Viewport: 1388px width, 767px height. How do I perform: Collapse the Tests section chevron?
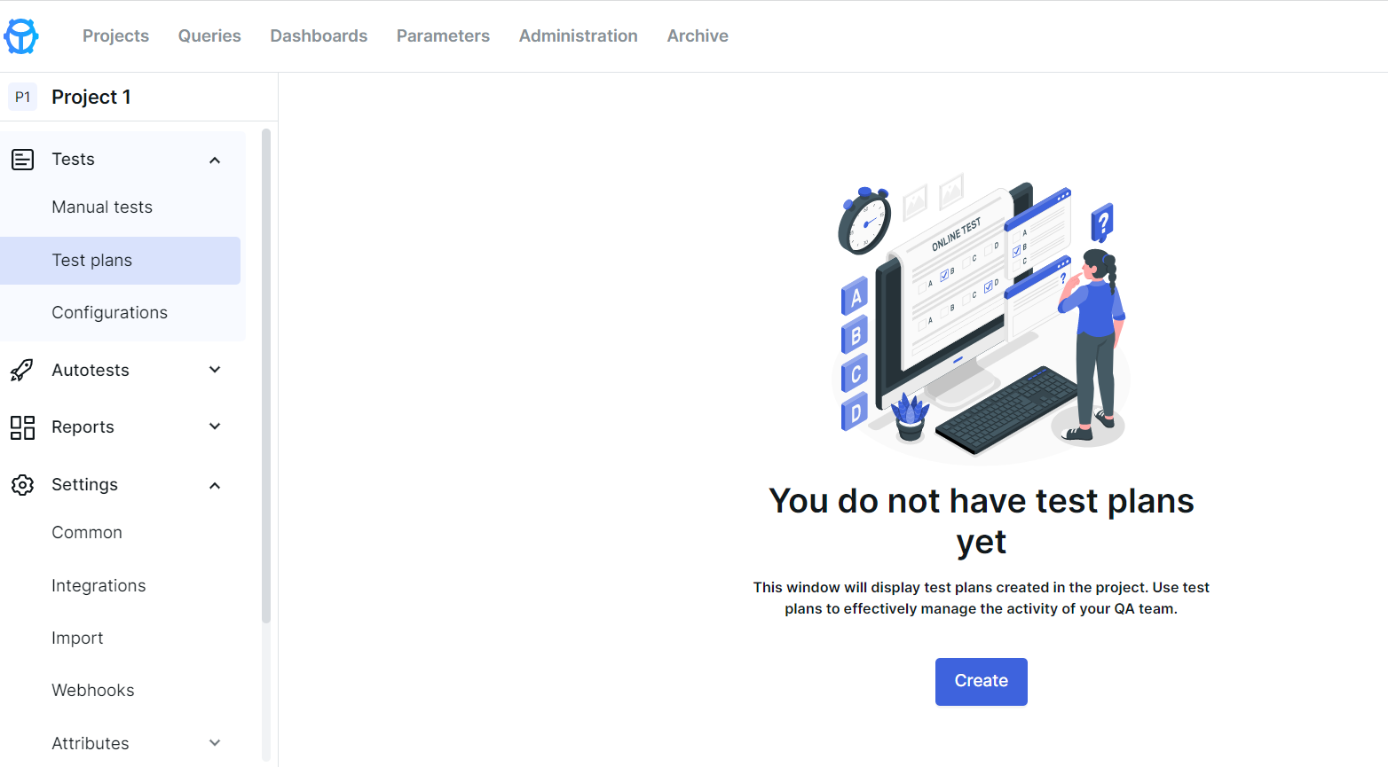click(215, 160)
